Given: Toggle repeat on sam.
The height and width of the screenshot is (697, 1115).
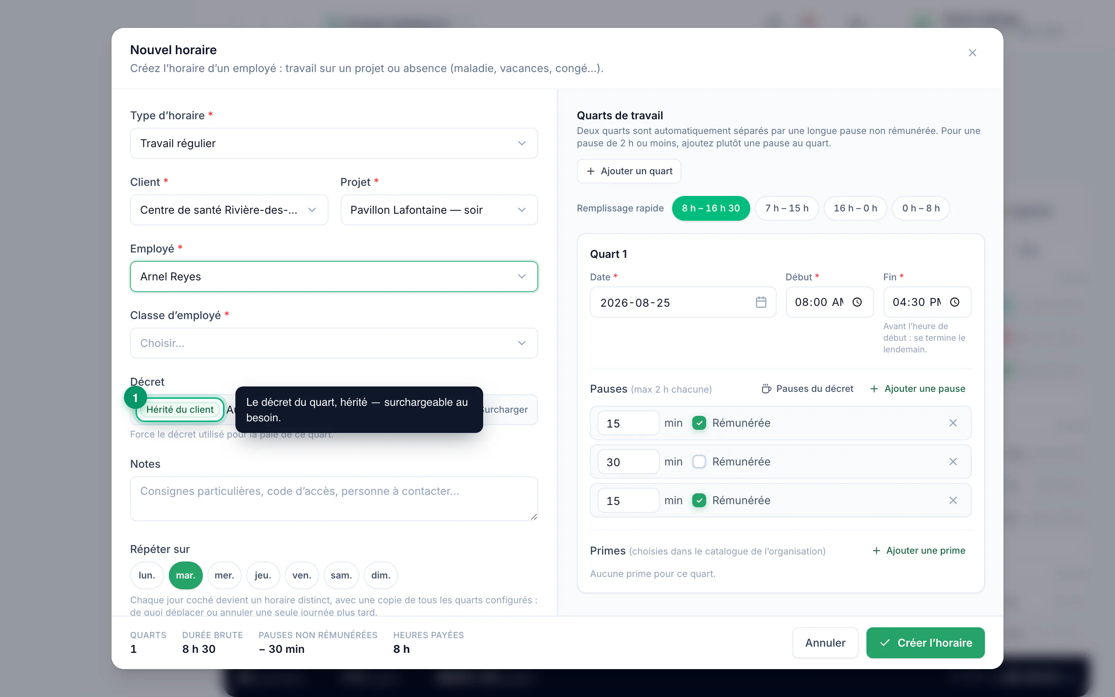Looking at the screenshot, I should [x=341, y=575].
